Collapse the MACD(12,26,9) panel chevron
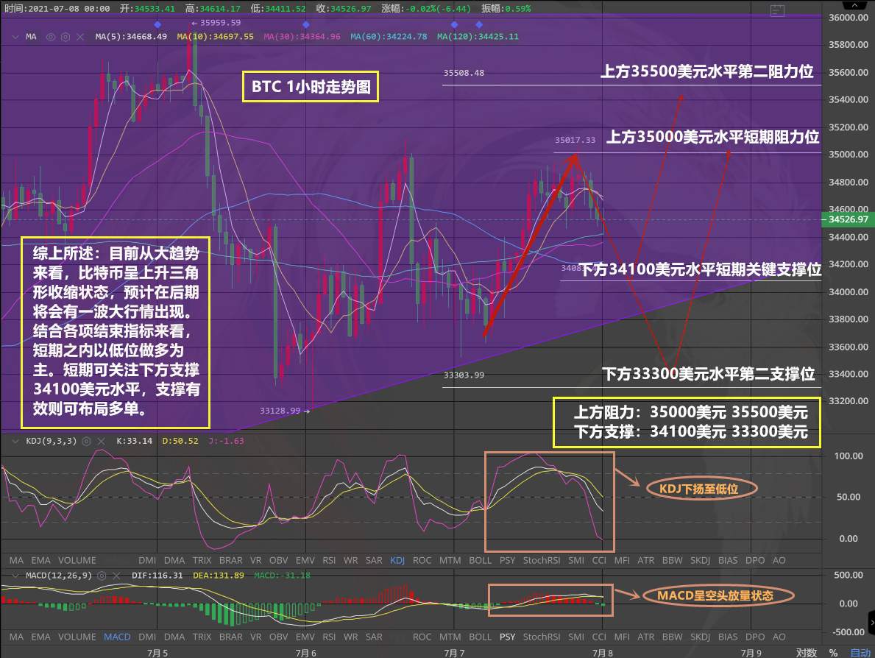Viewport: 875px width, 658px height. coord(15,576)
